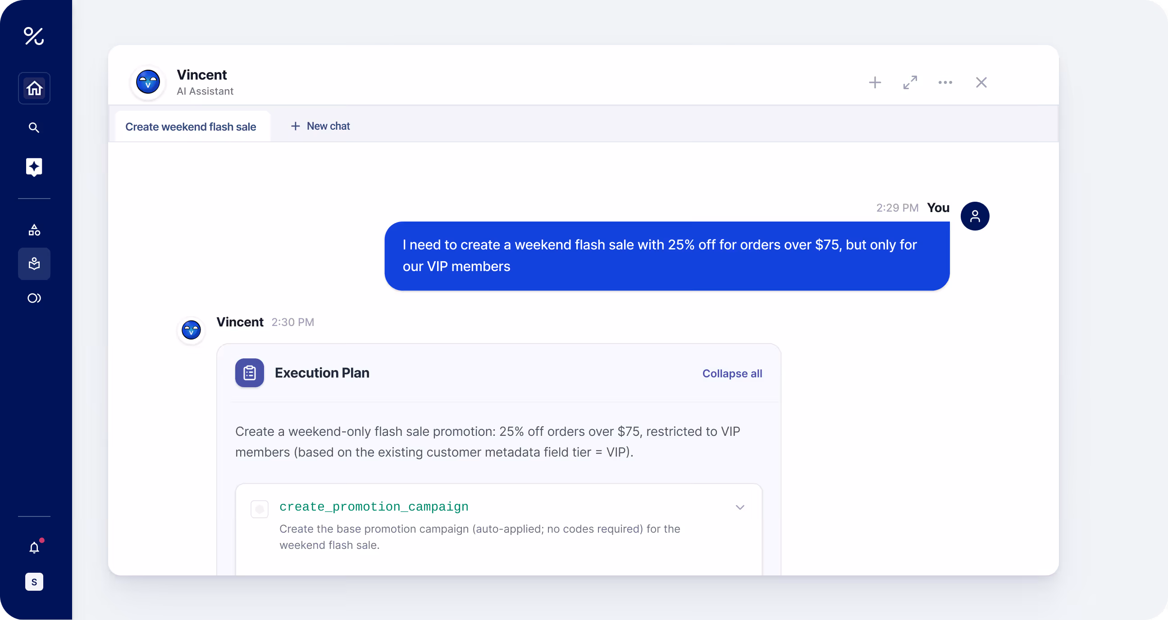Click the plus icon in the chat header
The image size is (1168, 620).
pos(875,82)
